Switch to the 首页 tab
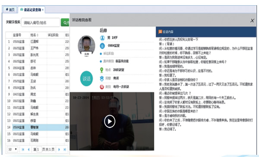259x157 pixels. tap(10, 10)
